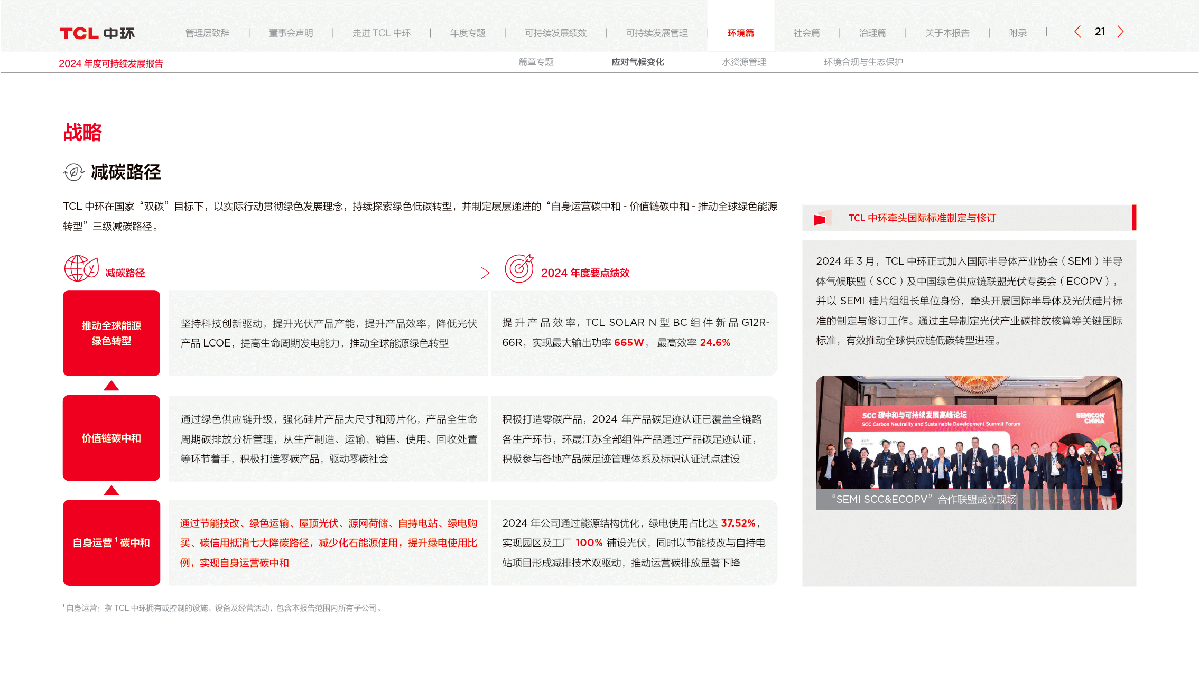The width and height of the screenshot is (1199, 674).
Task: Select the 环境篇 active tab
Action: pyautogui.click(x=740, y=33)
